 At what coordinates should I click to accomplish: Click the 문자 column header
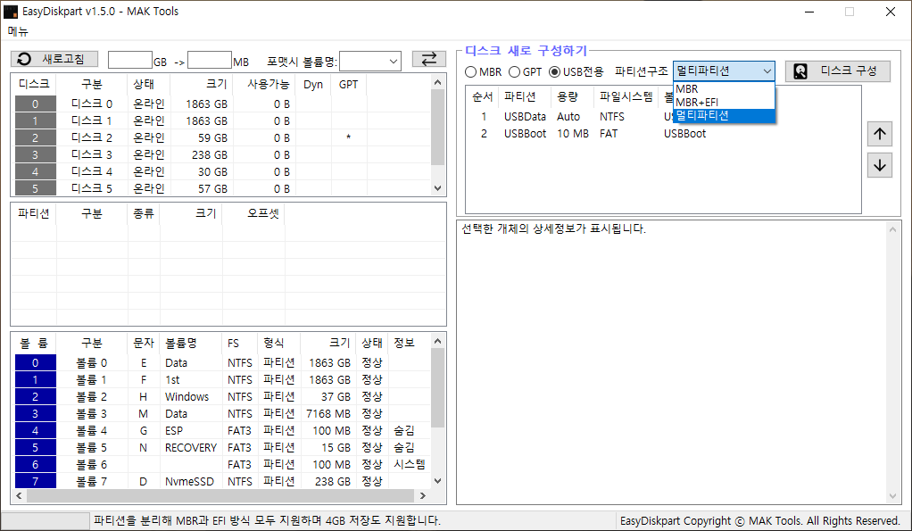point(143,344)
